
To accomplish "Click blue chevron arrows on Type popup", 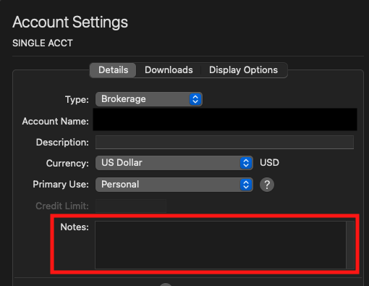I will (x=195, y=99).
